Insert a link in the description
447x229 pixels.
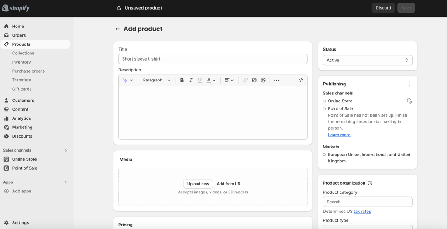[245, 80]
